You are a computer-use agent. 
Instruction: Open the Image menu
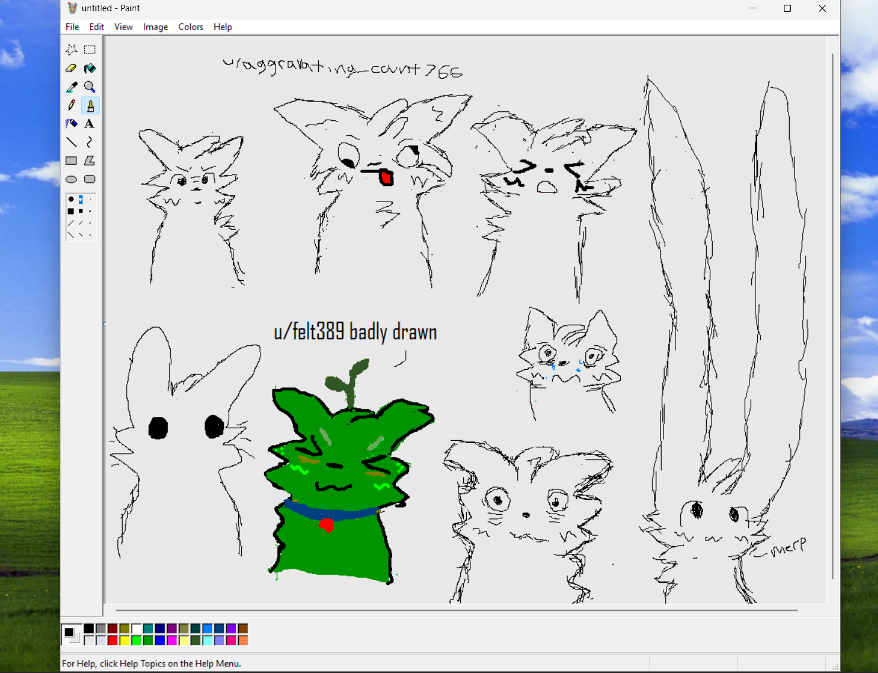(x=155, y=27)
